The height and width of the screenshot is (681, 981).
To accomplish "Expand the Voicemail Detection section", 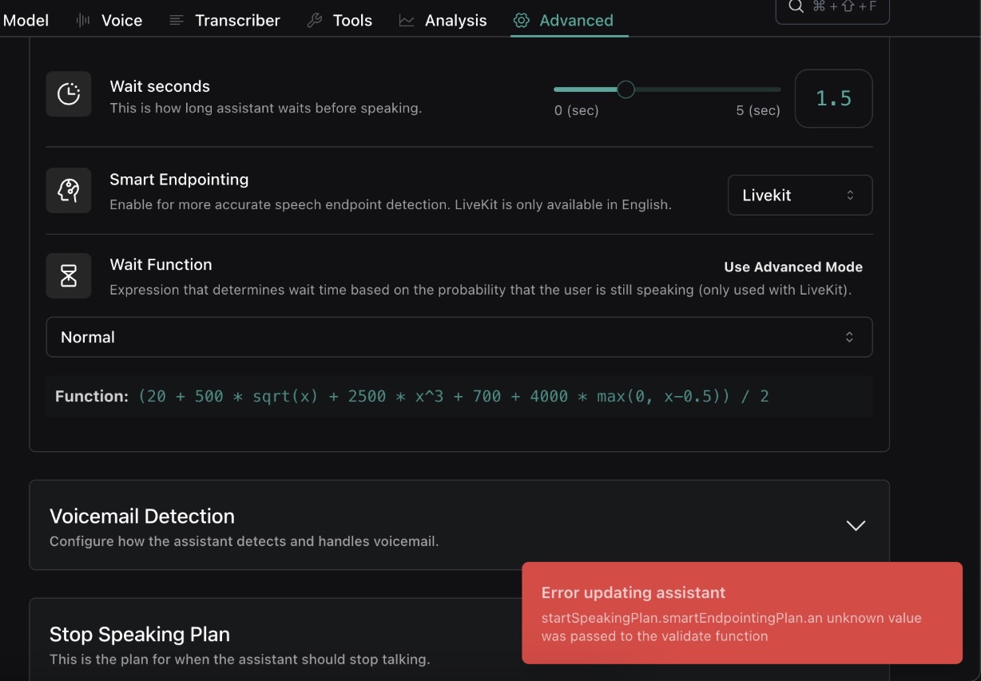I will (856, 525).
